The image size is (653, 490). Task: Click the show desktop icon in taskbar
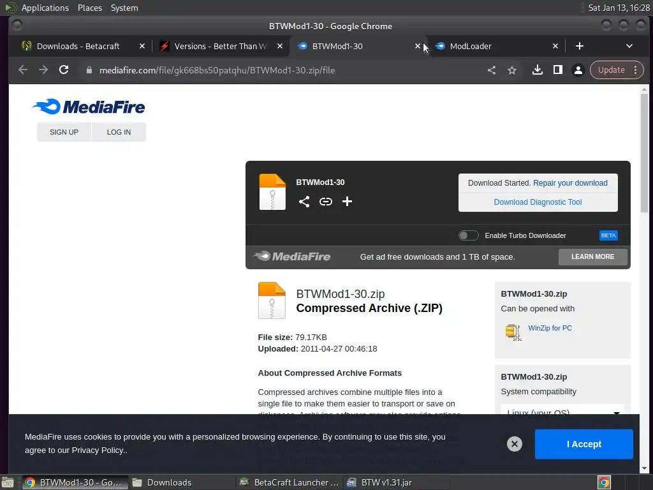[8, 482]
